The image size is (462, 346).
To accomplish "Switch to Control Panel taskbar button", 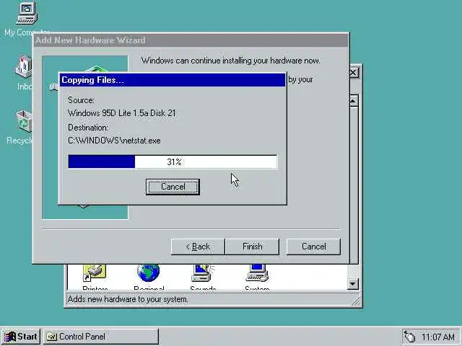I will coord(101,337).
